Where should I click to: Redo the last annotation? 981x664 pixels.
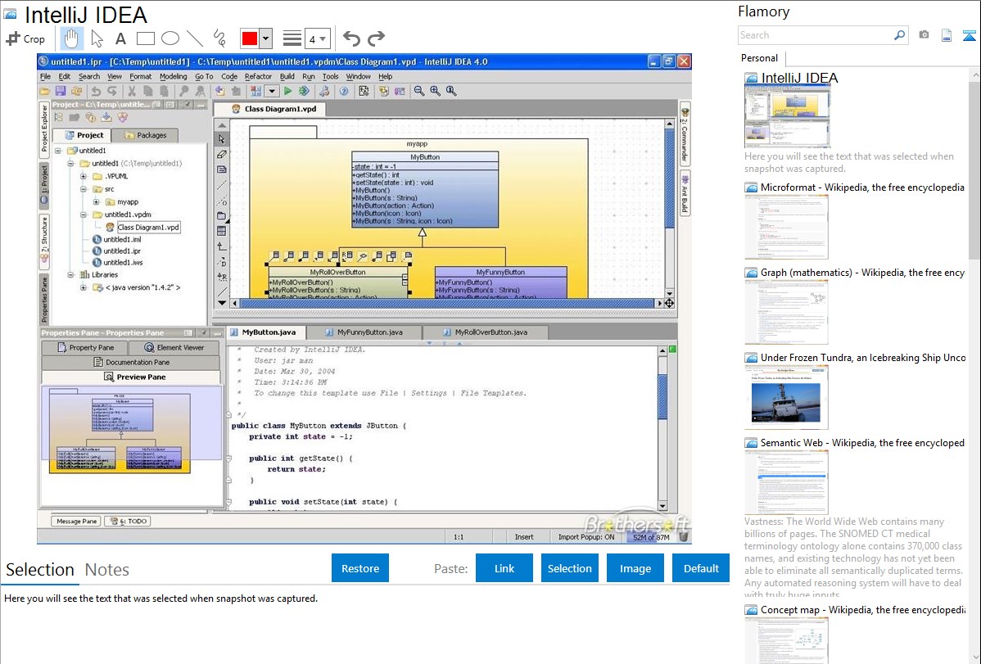pyautogui.click(x=376, y=38)
